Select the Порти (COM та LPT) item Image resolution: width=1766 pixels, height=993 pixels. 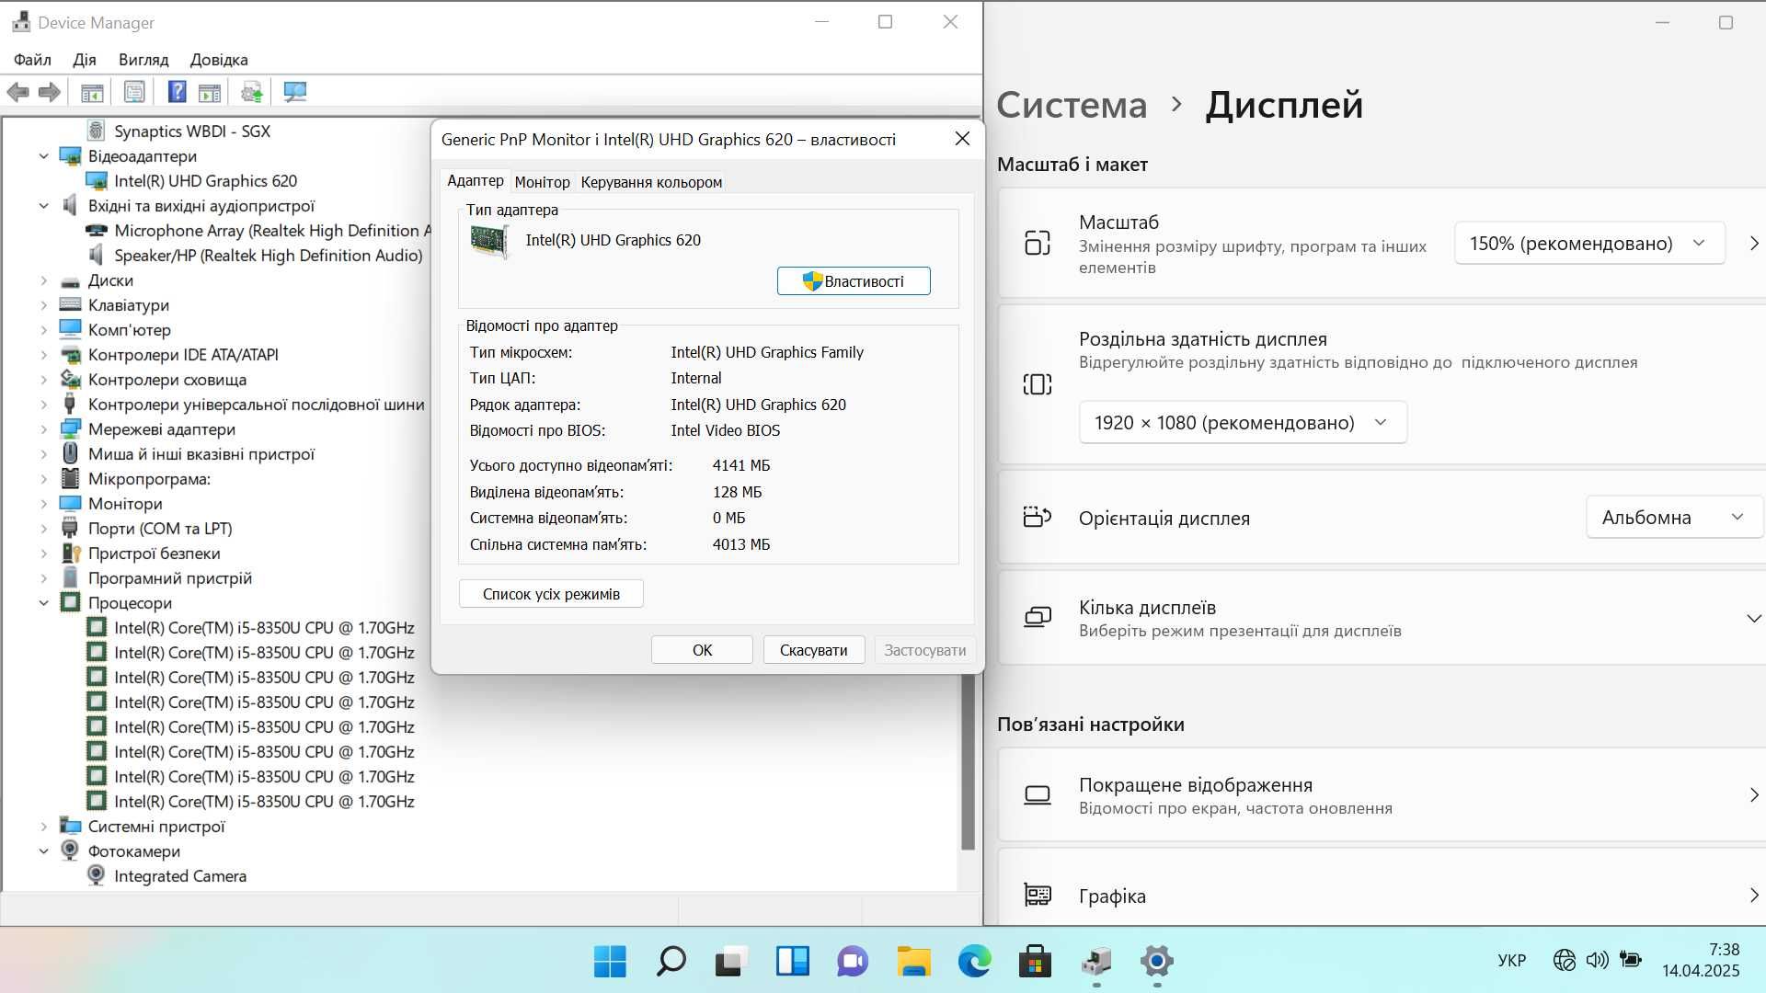[x=159, y=529]
